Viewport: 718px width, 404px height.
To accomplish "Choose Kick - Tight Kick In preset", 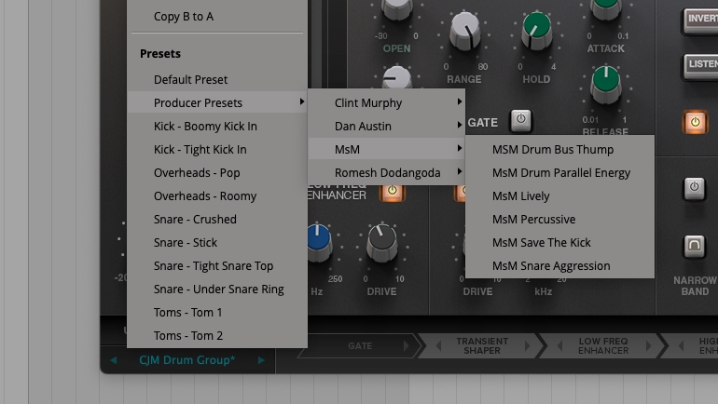I will [217, 150].
